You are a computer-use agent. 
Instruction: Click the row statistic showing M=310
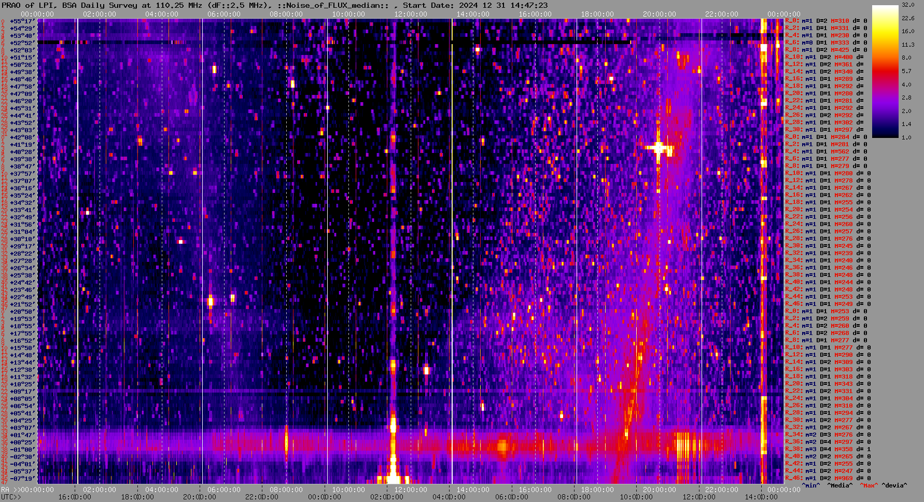pos(826,21)
